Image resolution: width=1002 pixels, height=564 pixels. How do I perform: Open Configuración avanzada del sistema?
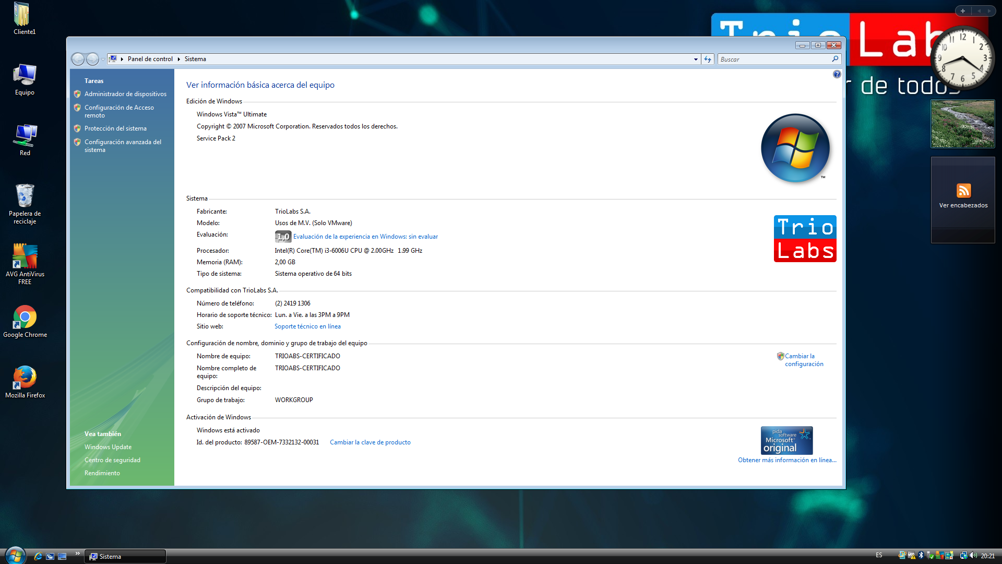[123, 146]
